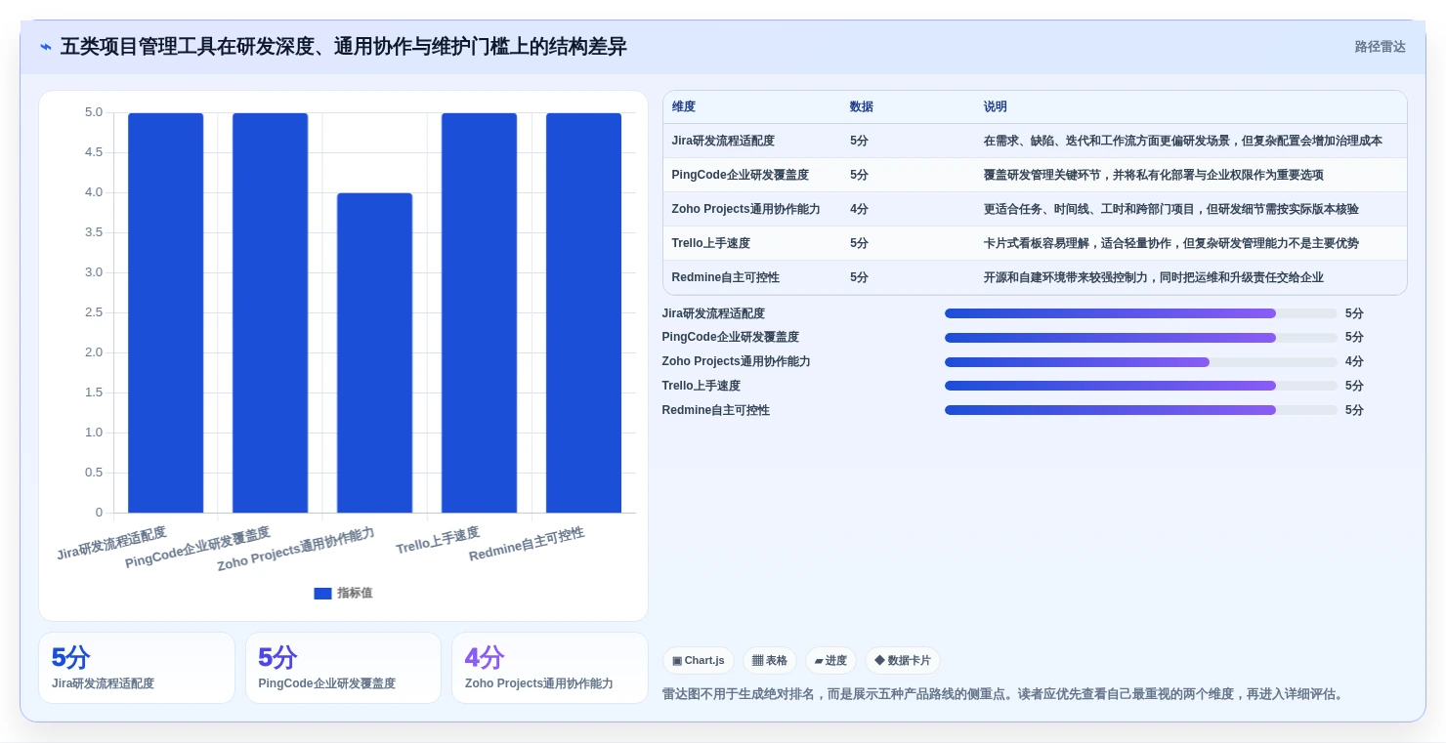This screenshot has height=743, width=1446.
Task: Click the Trello description about 卡片式看板
Action: (1171, 243)
